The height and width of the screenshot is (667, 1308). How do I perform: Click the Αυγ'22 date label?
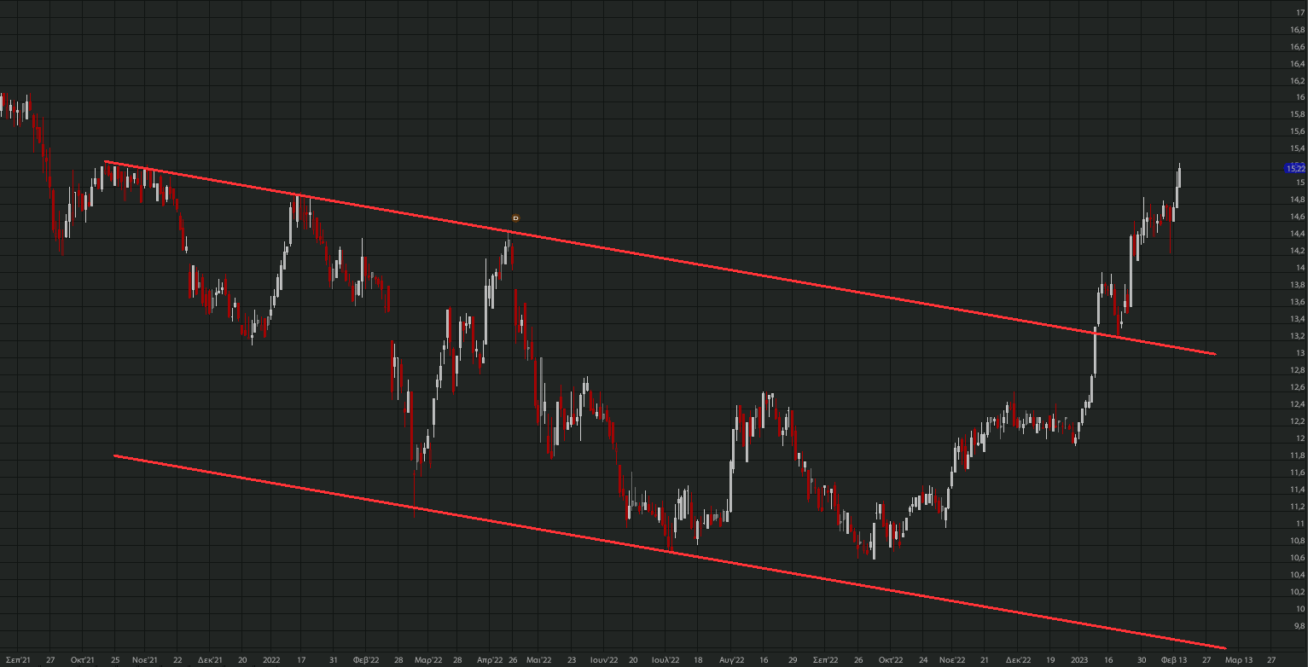[732, 660]
